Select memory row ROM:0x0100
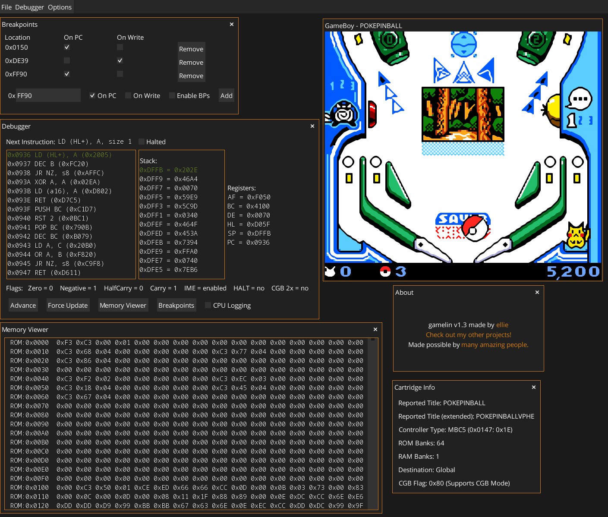The height and width of the screenshot is (517, 608). tap(187, 487)
